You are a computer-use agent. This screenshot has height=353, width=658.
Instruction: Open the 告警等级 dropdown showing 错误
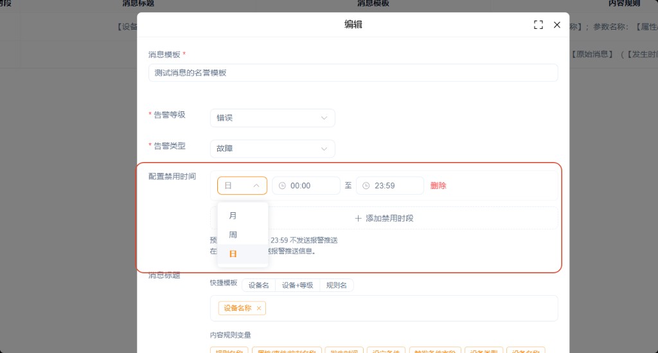tap(272, 118)
